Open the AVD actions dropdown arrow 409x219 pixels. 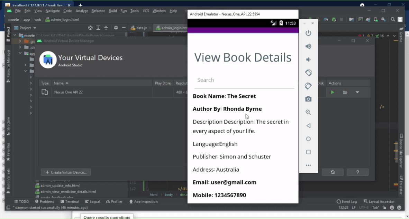tap(357, 92)
